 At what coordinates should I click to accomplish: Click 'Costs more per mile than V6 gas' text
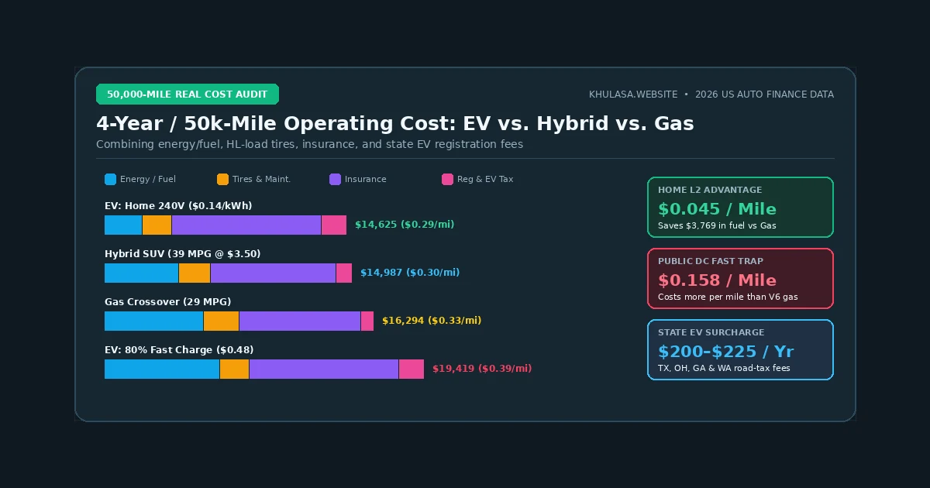pos(728,297)
